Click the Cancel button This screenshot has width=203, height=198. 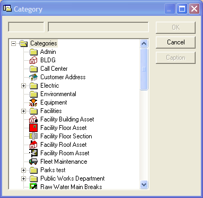[175, 42]
